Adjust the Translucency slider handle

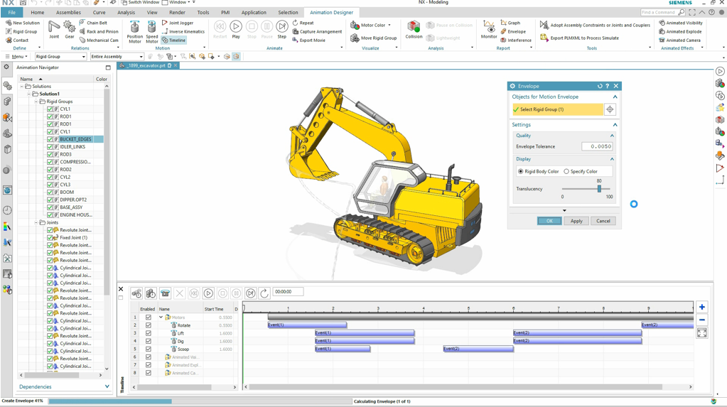coord(599,189)
